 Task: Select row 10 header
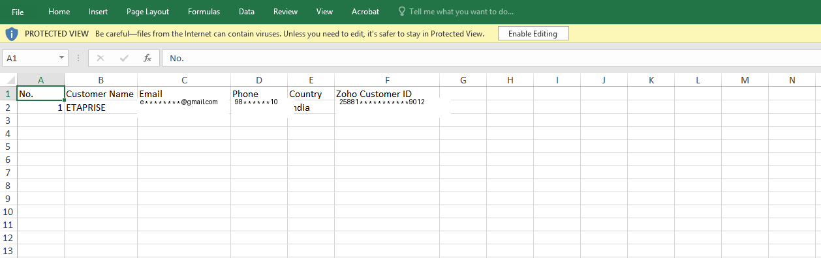point(8,212)
